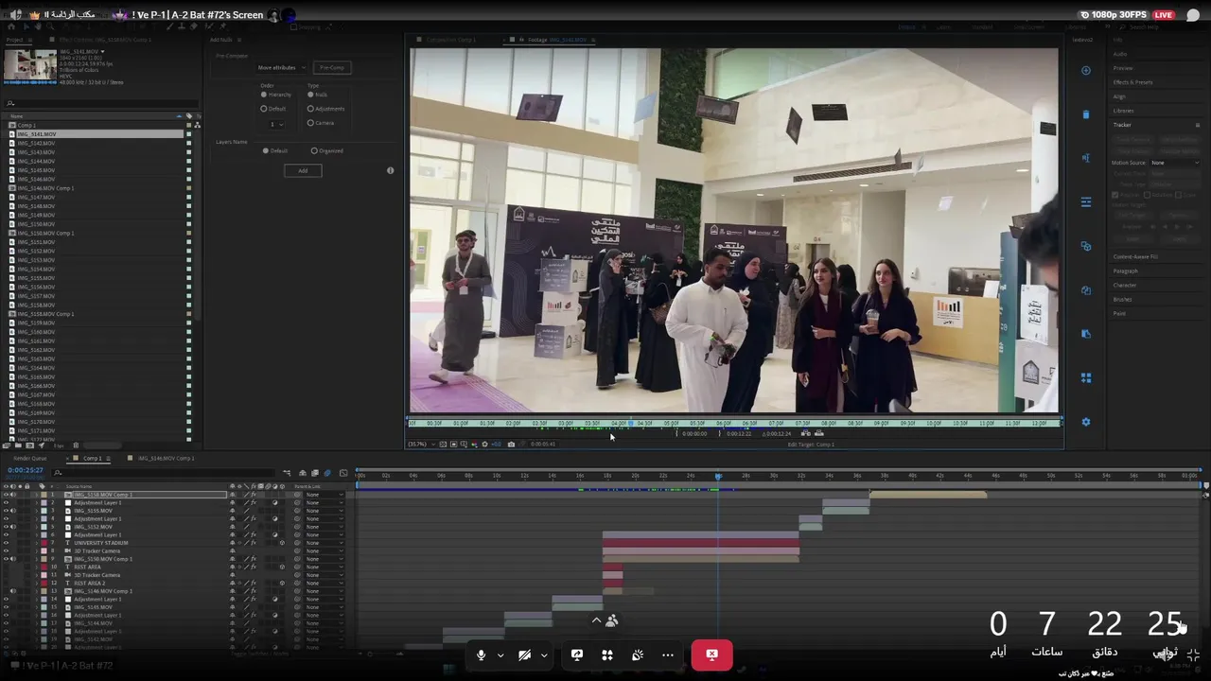
Task: Click the label tag column icon in the Project panel
Action: pyautogui.click(x=188, y=115)
